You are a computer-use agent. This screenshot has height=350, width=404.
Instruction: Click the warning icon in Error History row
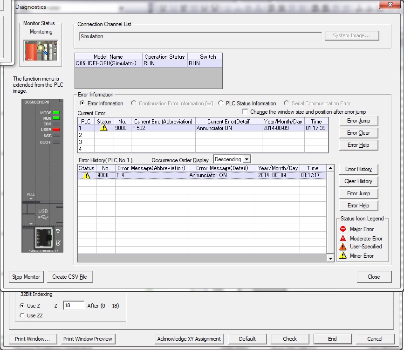pos(86,176)
